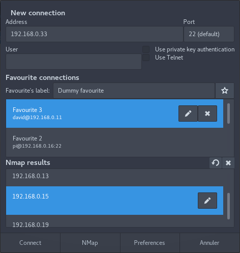The image size is (240, 253).
Task: Open the Preferences button
Action: [149, 243]
